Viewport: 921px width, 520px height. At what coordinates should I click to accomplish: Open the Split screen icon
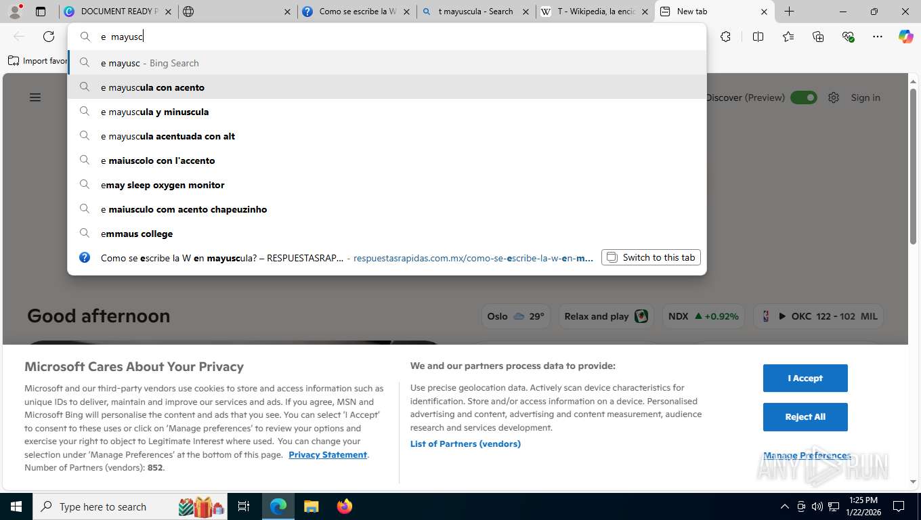click(758, 37)
